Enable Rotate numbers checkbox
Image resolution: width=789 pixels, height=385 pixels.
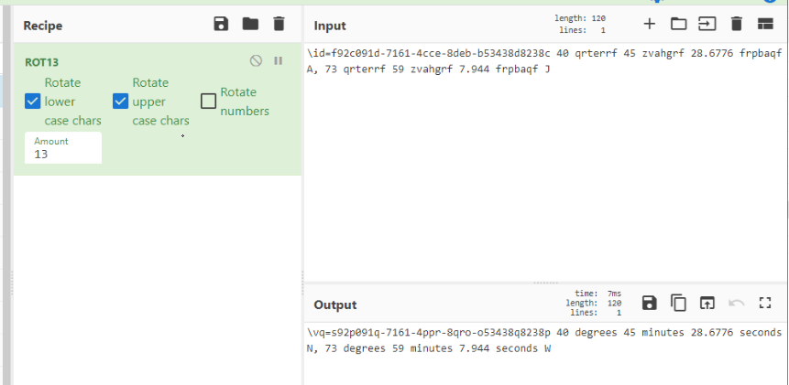[208, 102]
